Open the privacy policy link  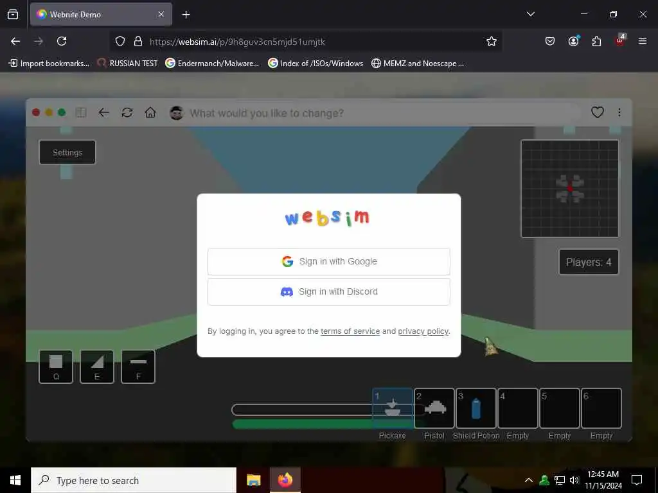423,331
